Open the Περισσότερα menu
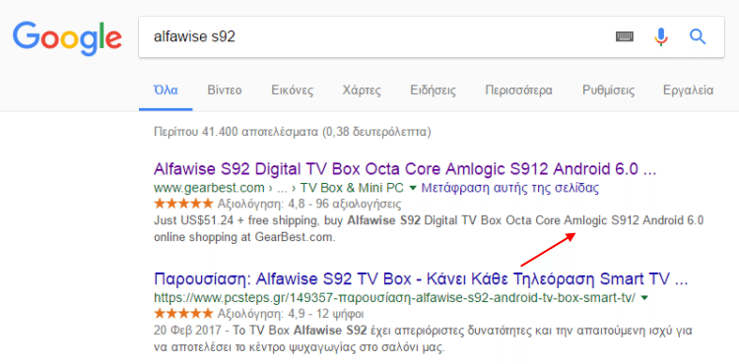739x364 pixels. point(519,91)
